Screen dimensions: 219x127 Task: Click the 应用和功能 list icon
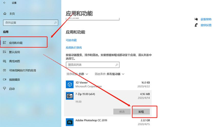(4, 42)
